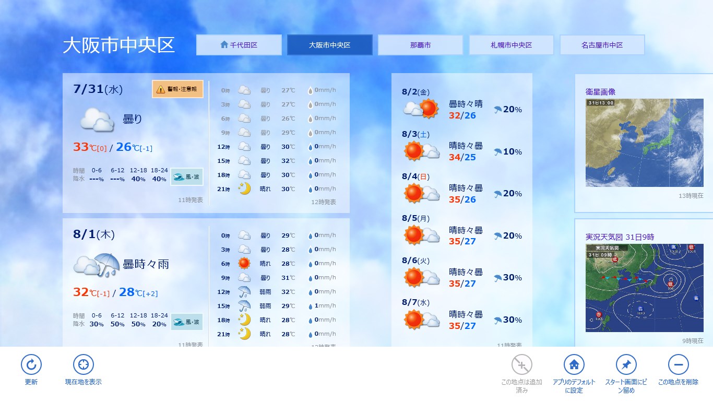Open the 警報・注意報 warning badge
The width and height of the screenshot is (713, 401).
(177, 89)
